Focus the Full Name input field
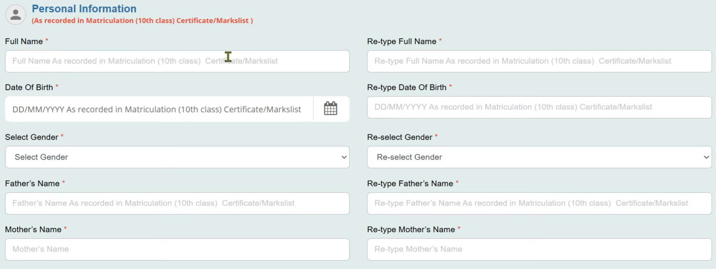The image size is (716, 269). click(x=177, y=61)
